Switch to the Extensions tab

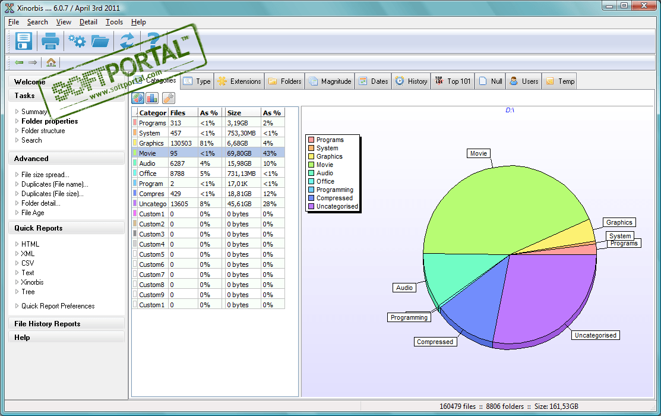pyautogui.click(x=239, y=81)
